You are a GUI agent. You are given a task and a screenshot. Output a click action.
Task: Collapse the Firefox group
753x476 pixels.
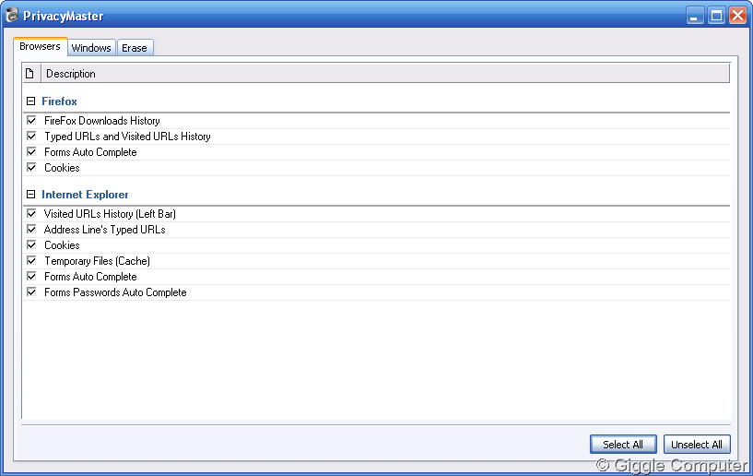(x=30, y=101)
